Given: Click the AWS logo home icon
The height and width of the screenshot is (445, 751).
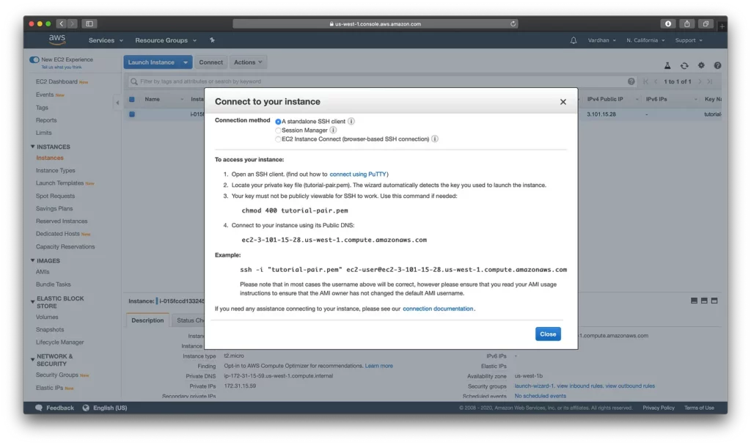Looking at the screenshot, I should tap(57, 40).
